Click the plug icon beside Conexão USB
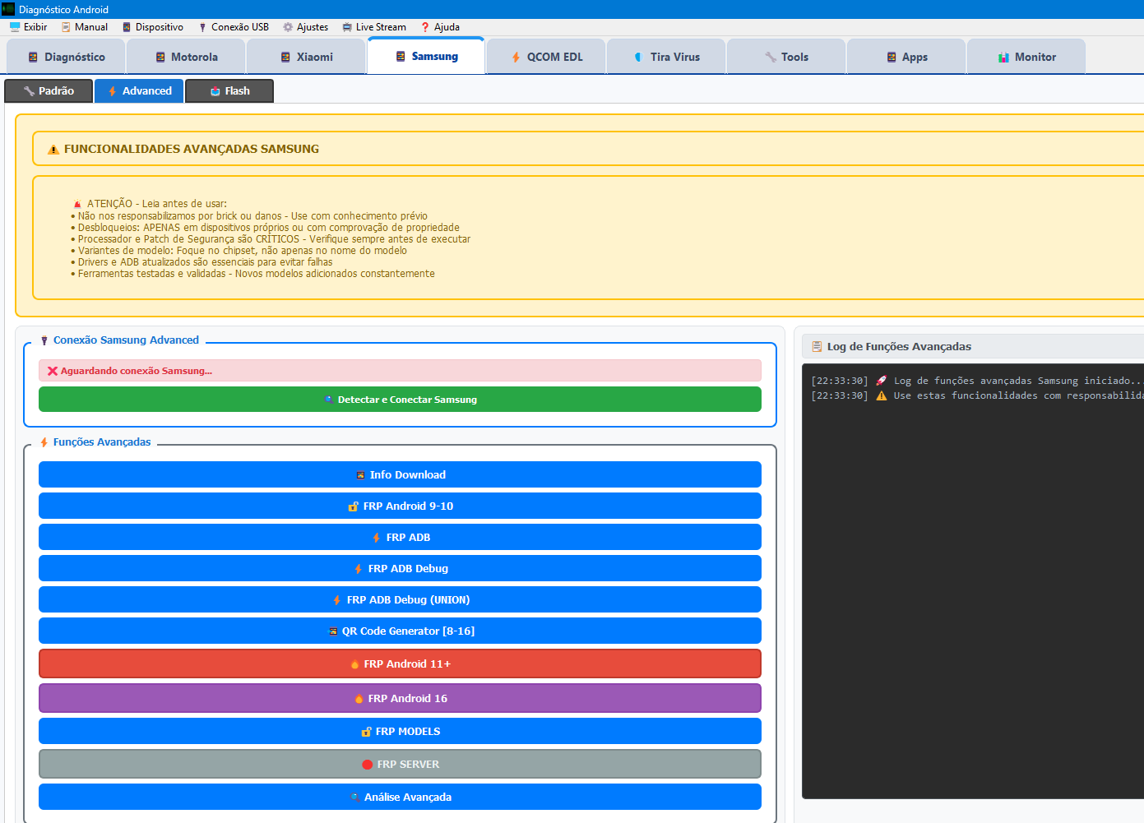This screenshot has width=1144, height=823. 202,27
